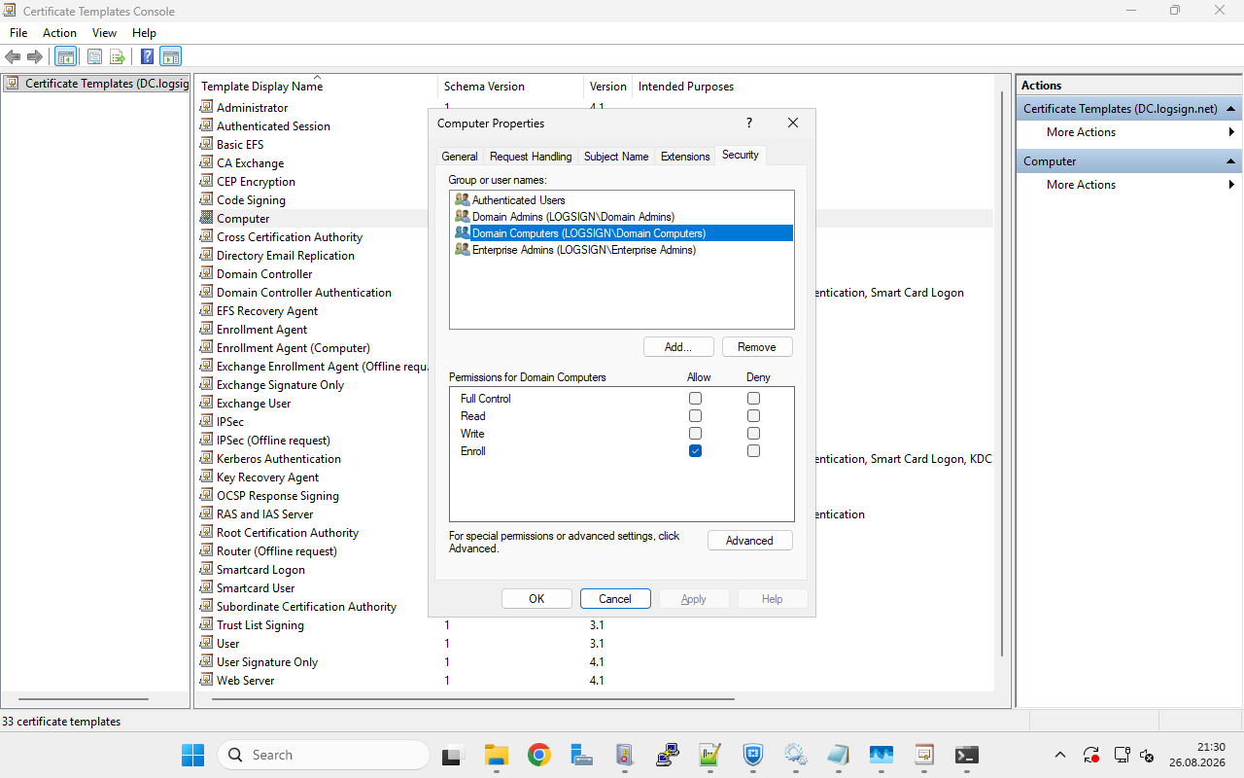Open the Help menu

point(144,33)
